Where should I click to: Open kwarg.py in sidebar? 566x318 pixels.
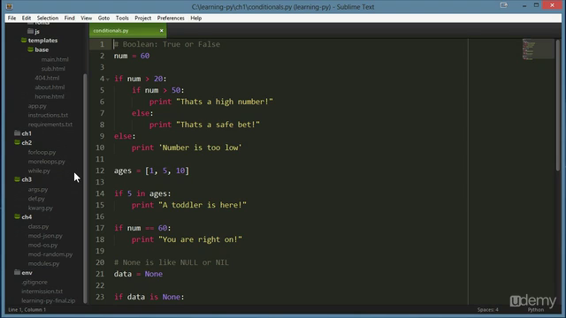pos(41,208)
